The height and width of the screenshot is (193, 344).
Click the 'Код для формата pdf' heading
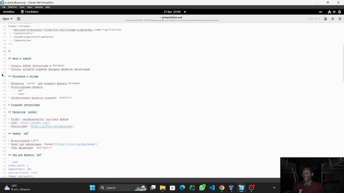pos(25,155)
